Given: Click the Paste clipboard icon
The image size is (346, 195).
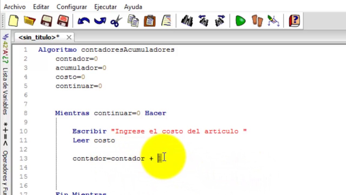Looking at the screenshot, I should coord(150,21).
